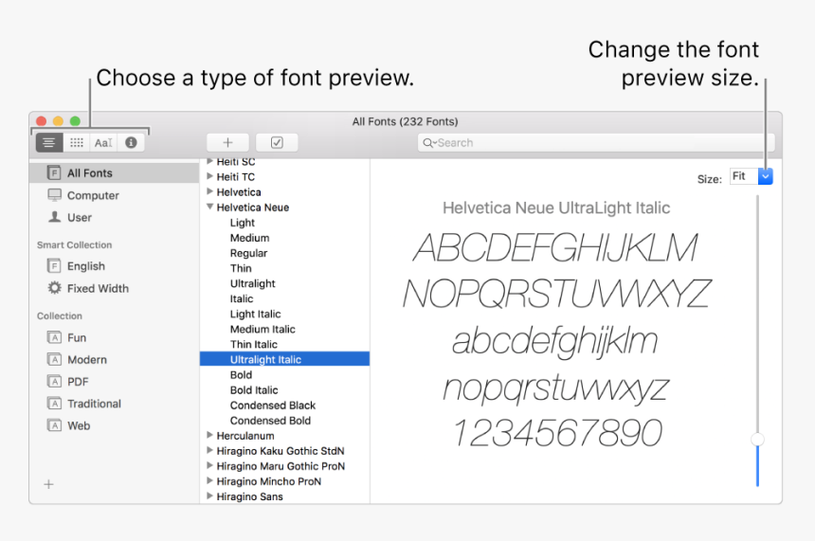The height and width of the screenshot is (541, 815).
Task: Click the PDF collection icon
Action: (54, 382)
